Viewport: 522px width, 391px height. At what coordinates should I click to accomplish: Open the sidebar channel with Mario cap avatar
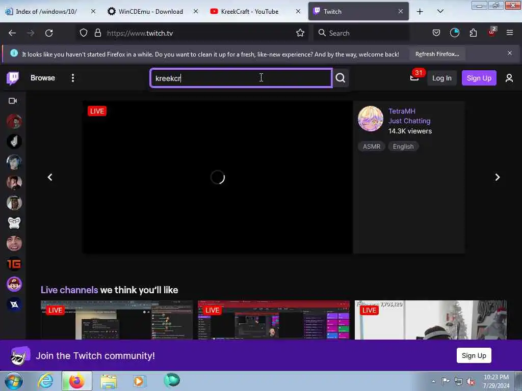point(14,284)
